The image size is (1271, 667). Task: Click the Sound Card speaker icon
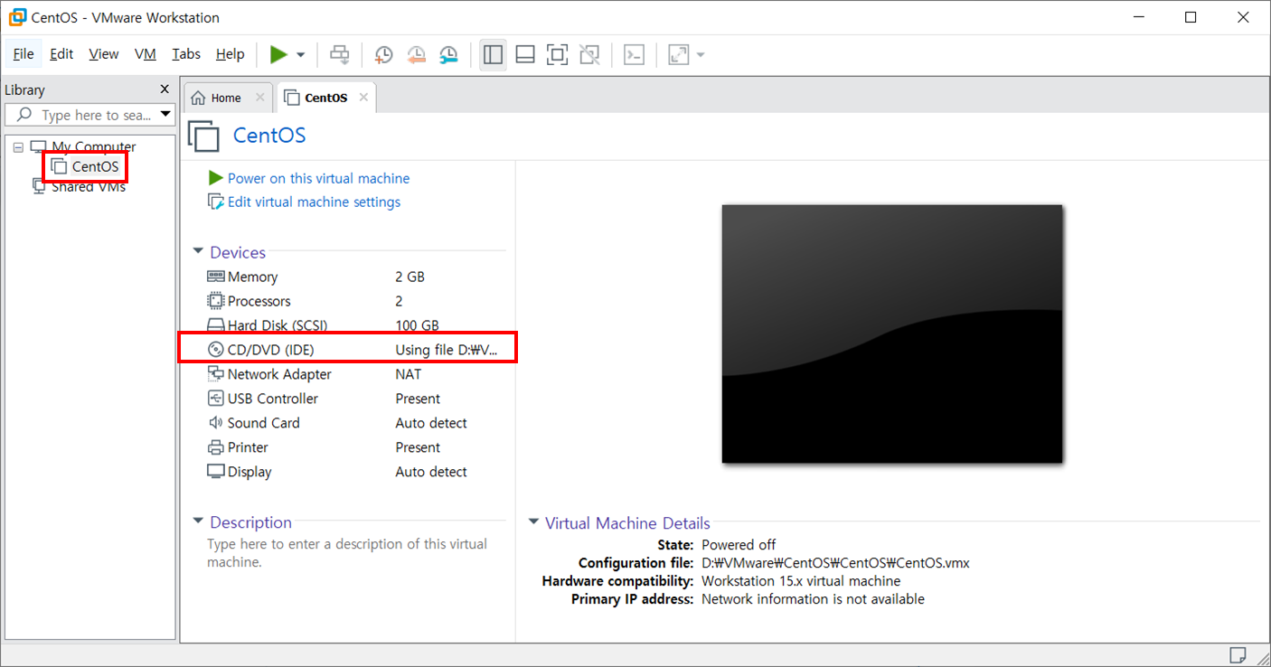pyautogui.click(x=215, y=422)
